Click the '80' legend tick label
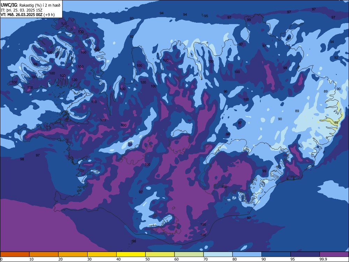Screen dimensions: 349x262 tap(235, 259)
